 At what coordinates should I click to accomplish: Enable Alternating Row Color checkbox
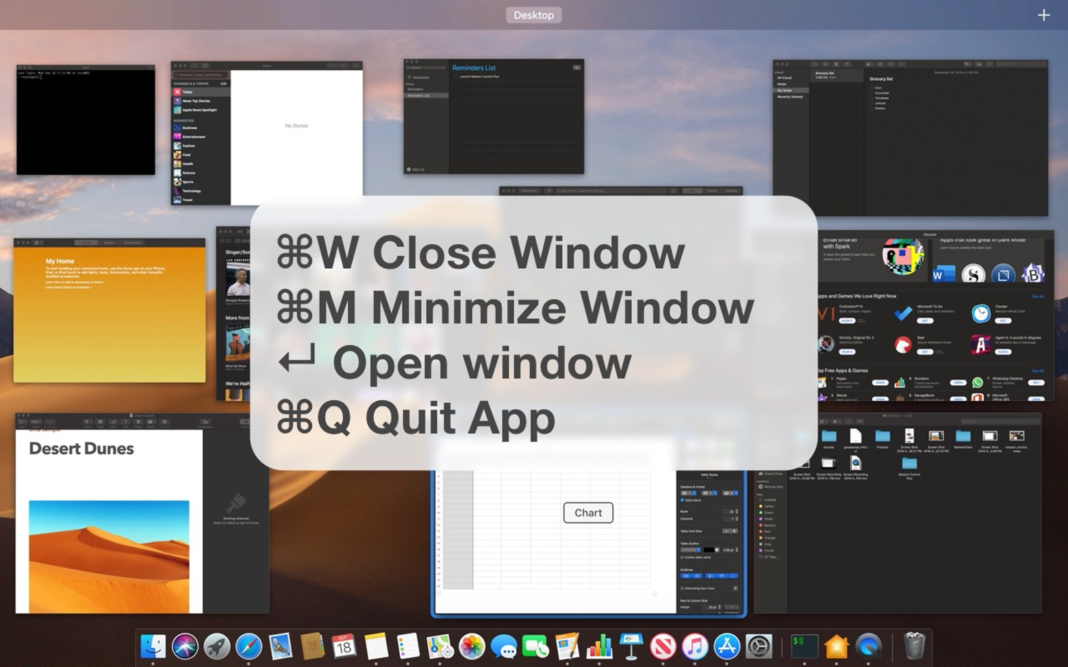click(x=682, y=588)
